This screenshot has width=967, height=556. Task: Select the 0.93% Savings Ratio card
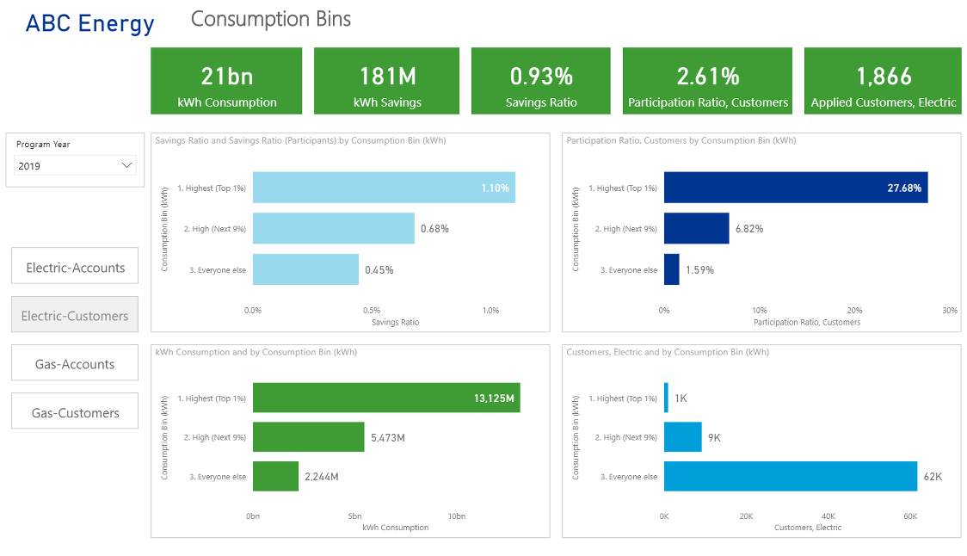pyautogui.click(x=540, y=81)
